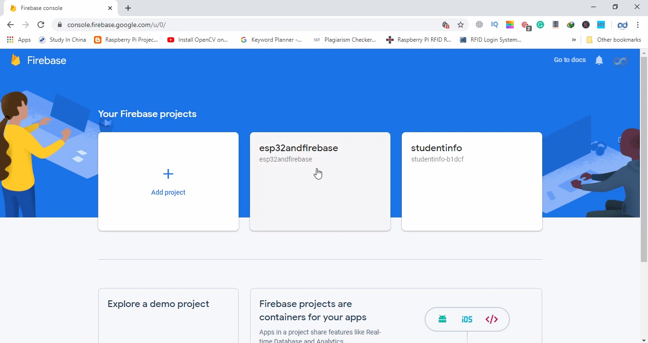This screenshot has width=648, height=343.
Task: Reload the Firebase console page
Action: tap(41, 25)
